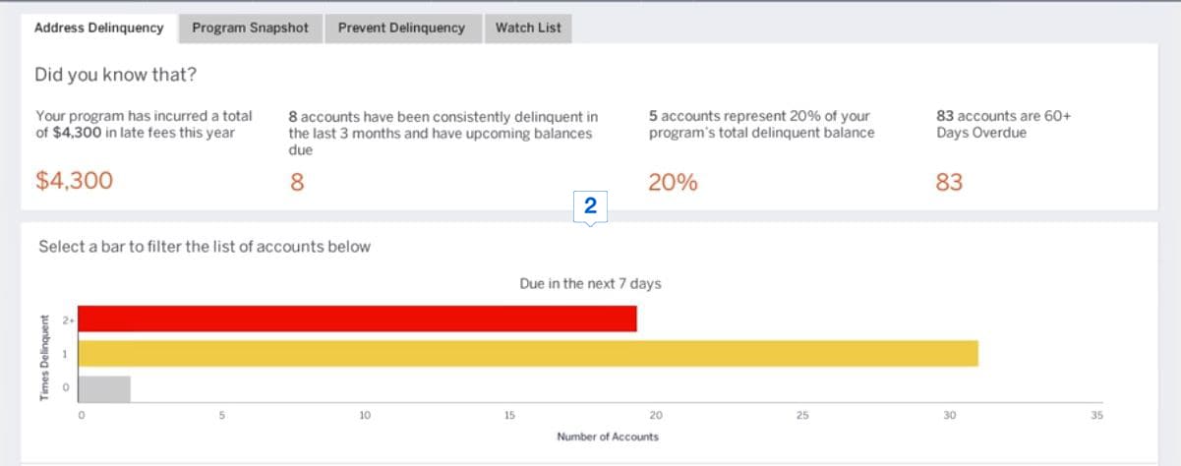Image resolution: width=1181 pixels, height=466 pixels.
Task: Click the orange 8 accounts figure
Action: tap(296, 182)
